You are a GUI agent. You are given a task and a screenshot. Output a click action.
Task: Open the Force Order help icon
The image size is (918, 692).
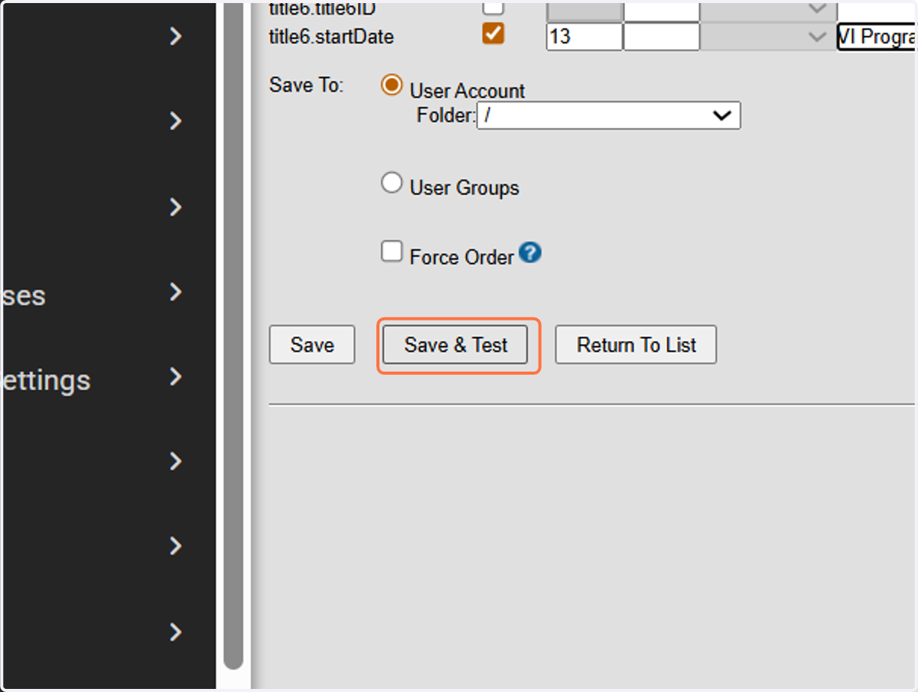pos(530,252)
